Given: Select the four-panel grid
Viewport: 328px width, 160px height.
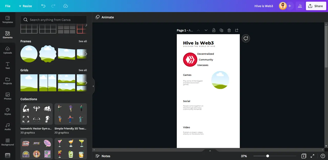Looking at the screenshot, I should click(x=67, y=83).
